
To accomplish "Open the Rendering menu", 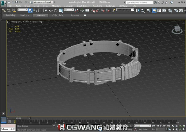I will click(98, 6).
